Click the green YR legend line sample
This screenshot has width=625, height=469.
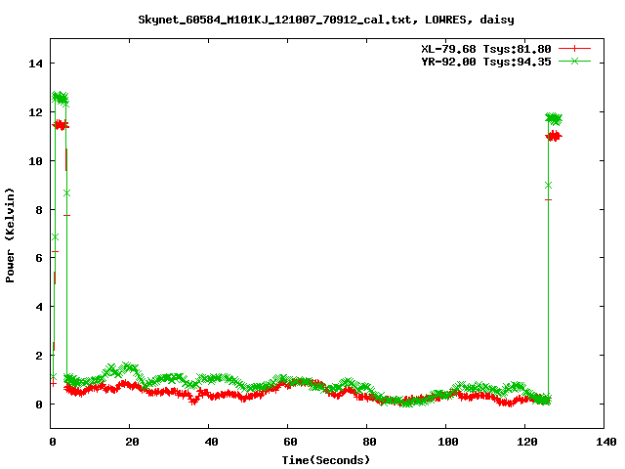tap(574, 61)
